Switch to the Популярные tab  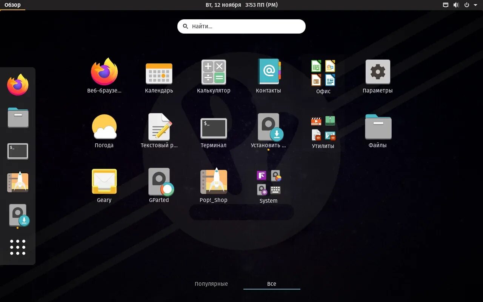(211, 284)
